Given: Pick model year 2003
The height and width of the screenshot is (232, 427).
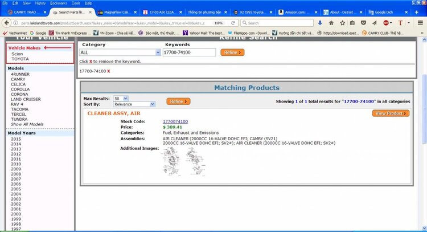Looking at the screenshot, I should 16,199.
